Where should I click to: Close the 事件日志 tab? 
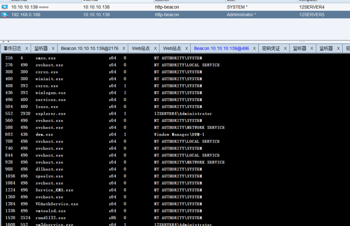point(27,49)
